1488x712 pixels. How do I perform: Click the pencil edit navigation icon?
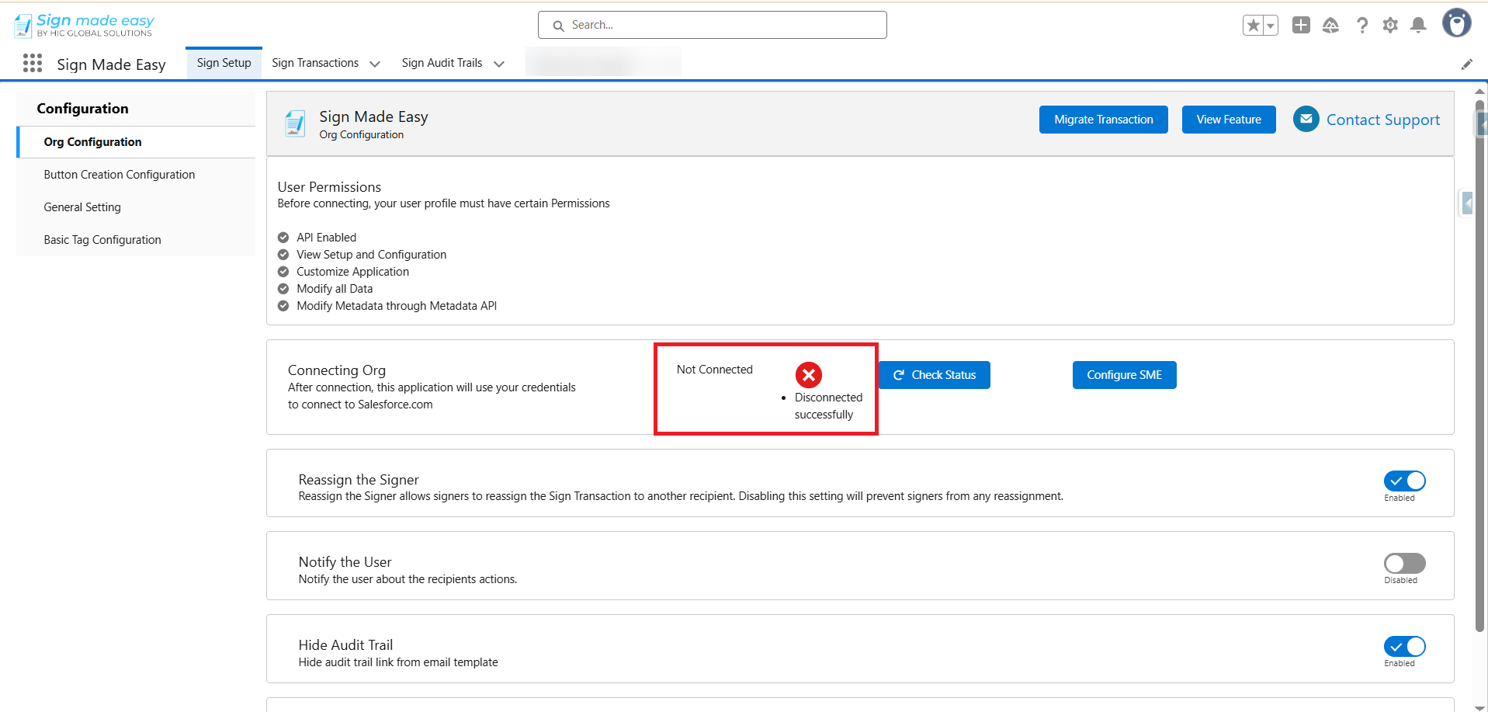tap(1466, 64)
